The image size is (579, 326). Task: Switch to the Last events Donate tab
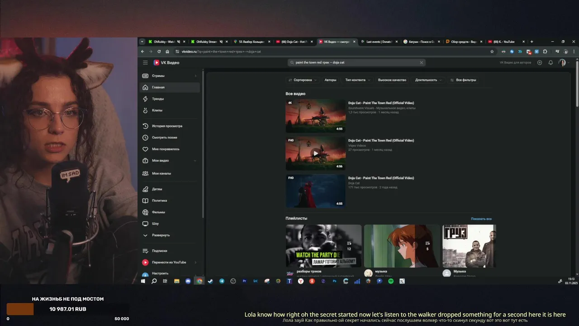coord(379,42)
